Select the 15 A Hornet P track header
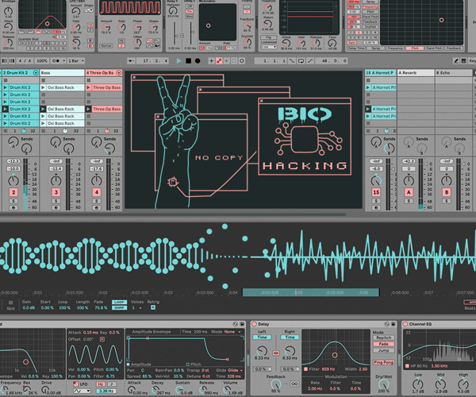476x397 pixels. [380, 73]
